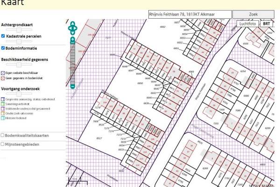Tick the Mijnsteengebieden checkbox
The image size is (280, 187).
click(x=3, y=144)
